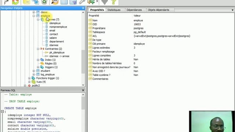Click the object tree scroll-up arrow
Viewport: 235px width, 132px height.
pos(83,12)
